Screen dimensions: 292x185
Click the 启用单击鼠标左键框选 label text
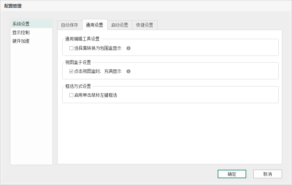click(95, 95)
